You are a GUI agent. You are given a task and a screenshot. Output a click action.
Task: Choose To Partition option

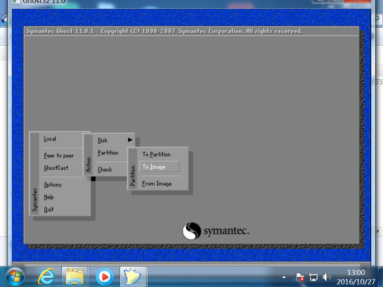pos(157,154)
